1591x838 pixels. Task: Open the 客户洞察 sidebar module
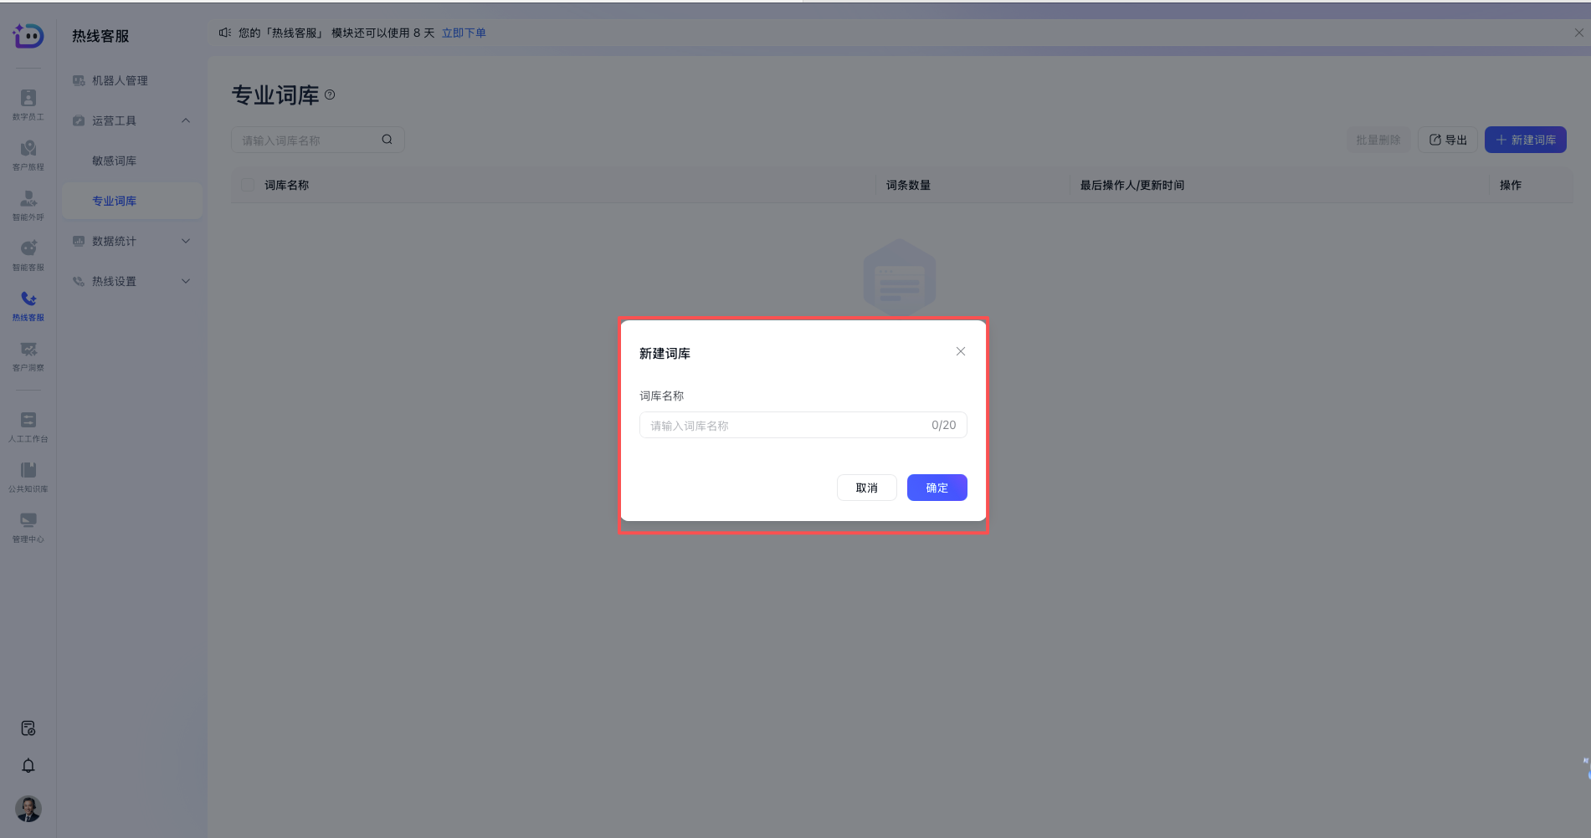[28, 354]
